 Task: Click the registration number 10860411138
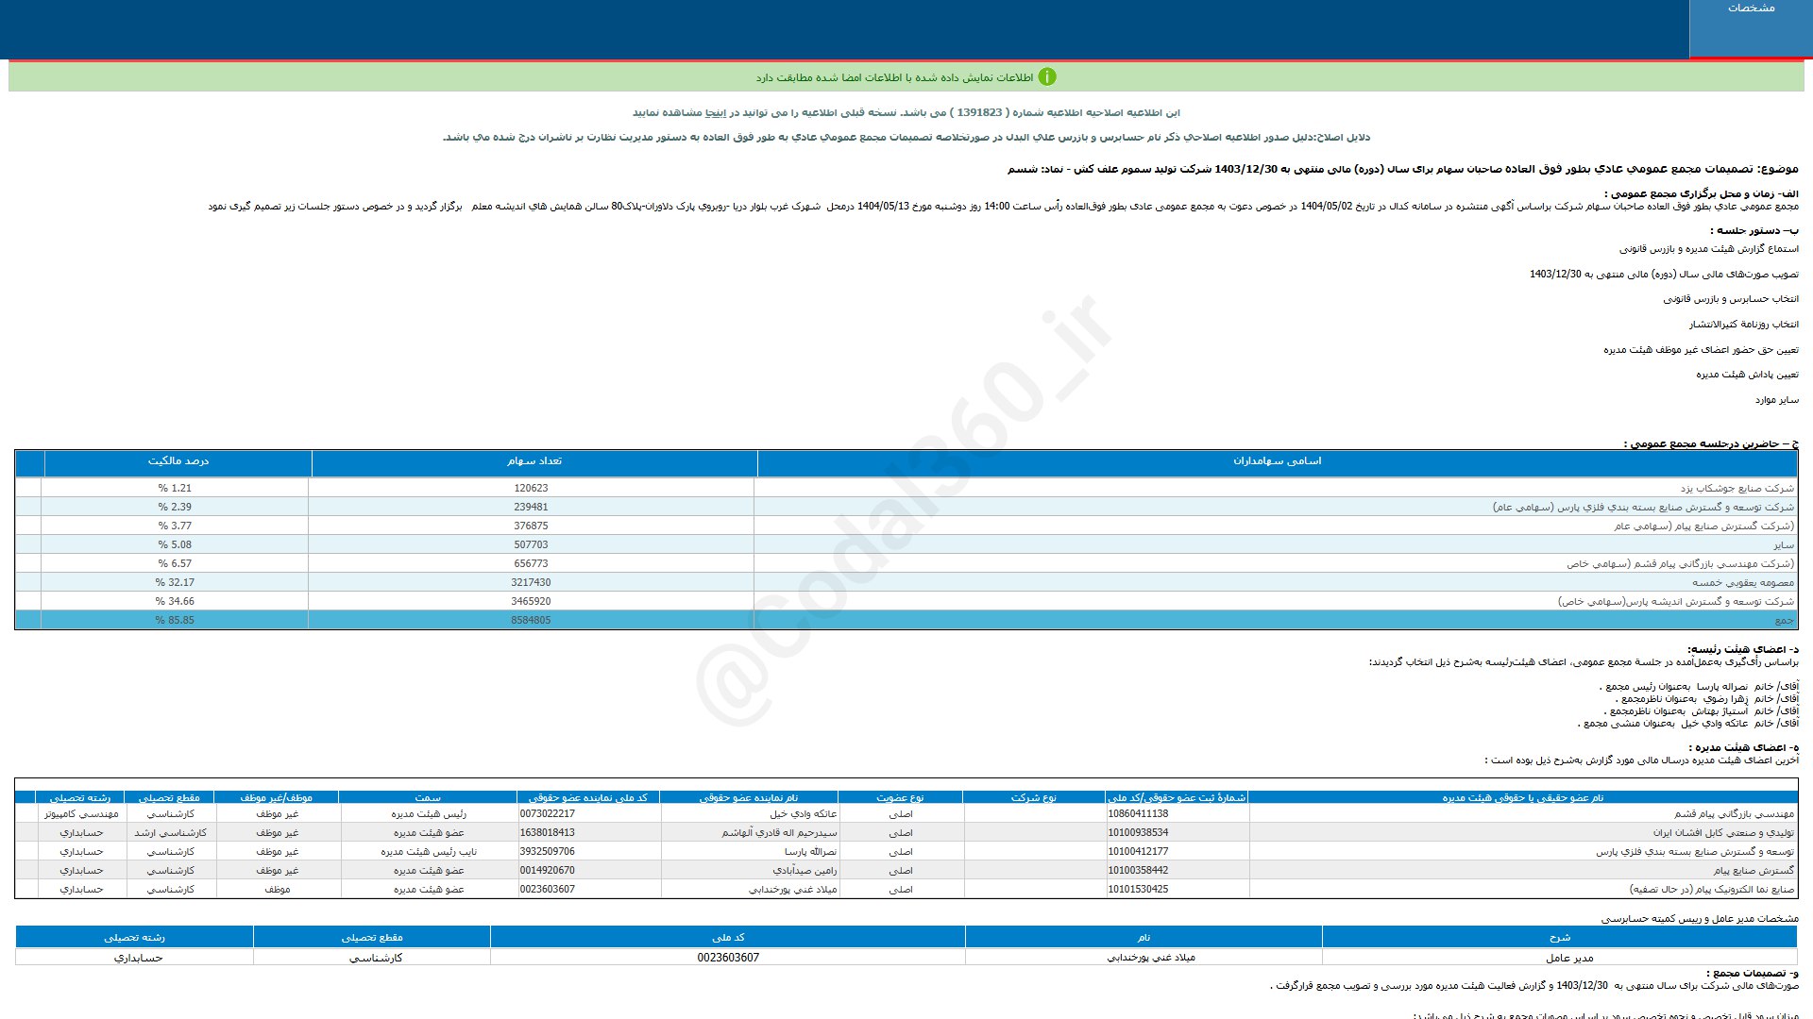(1139, 814)
